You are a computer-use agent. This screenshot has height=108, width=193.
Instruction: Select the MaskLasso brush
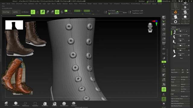[45, 104]
